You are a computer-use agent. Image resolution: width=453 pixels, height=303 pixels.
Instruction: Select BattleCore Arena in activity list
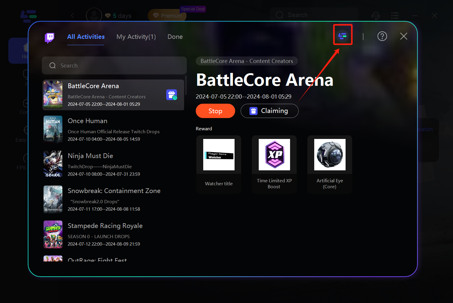[x=113, y=95]
